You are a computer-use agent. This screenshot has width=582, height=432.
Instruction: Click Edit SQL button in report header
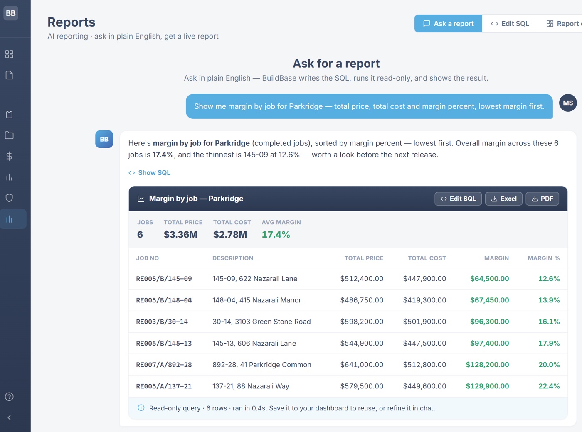click(x=458, y=199)
